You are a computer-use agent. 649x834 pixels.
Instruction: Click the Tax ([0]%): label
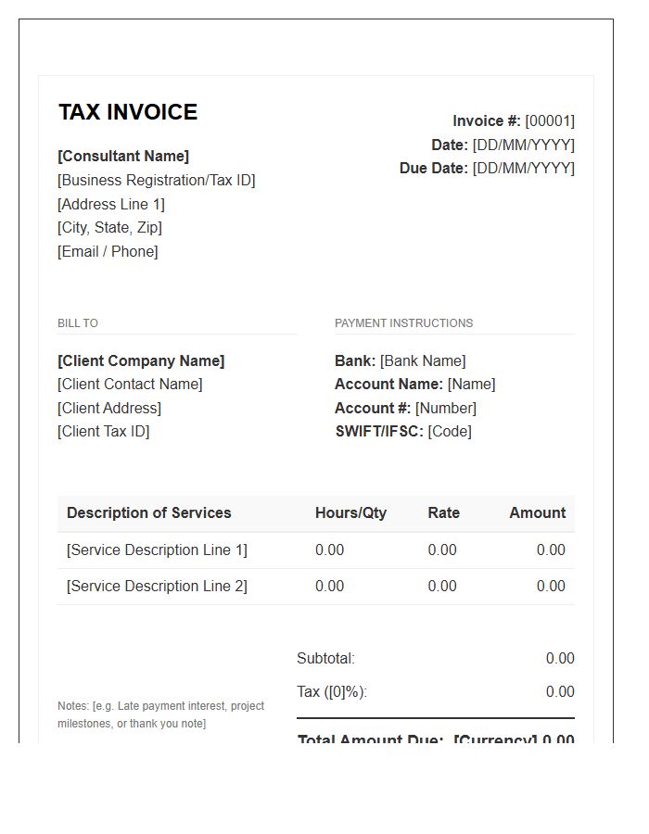coord(332,692)
